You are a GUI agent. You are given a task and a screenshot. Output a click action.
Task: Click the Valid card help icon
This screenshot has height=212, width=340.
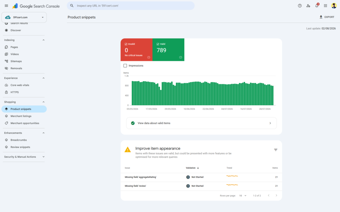181,57
